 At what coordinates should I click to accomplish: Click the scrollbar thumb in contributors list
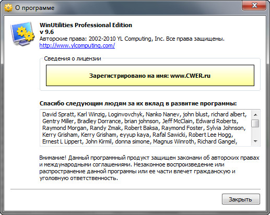[255, 123]
